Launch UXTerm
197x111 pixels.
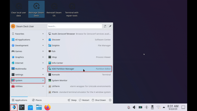coord(80,86)
